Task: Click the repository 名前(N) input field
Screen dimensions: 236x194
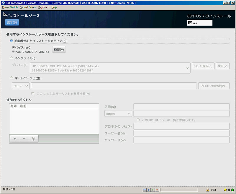Action: 181,107
